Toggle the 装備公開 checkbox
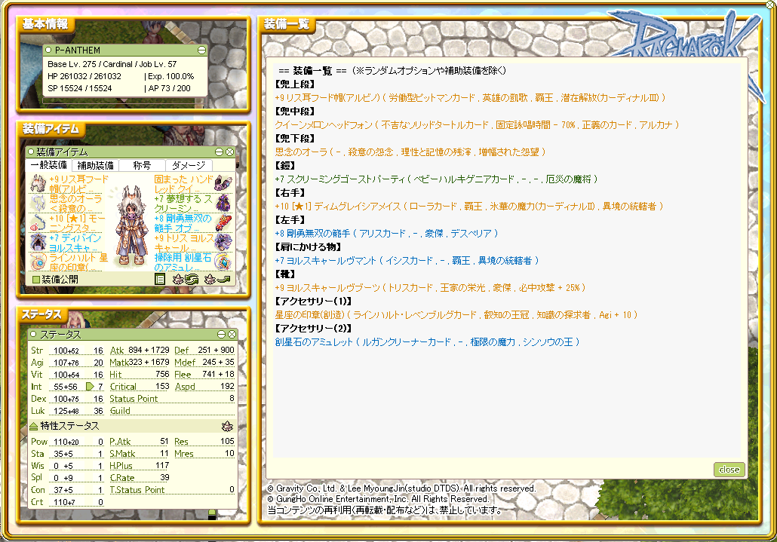Viewport: 777px width, 542px height. coord(35,279)
